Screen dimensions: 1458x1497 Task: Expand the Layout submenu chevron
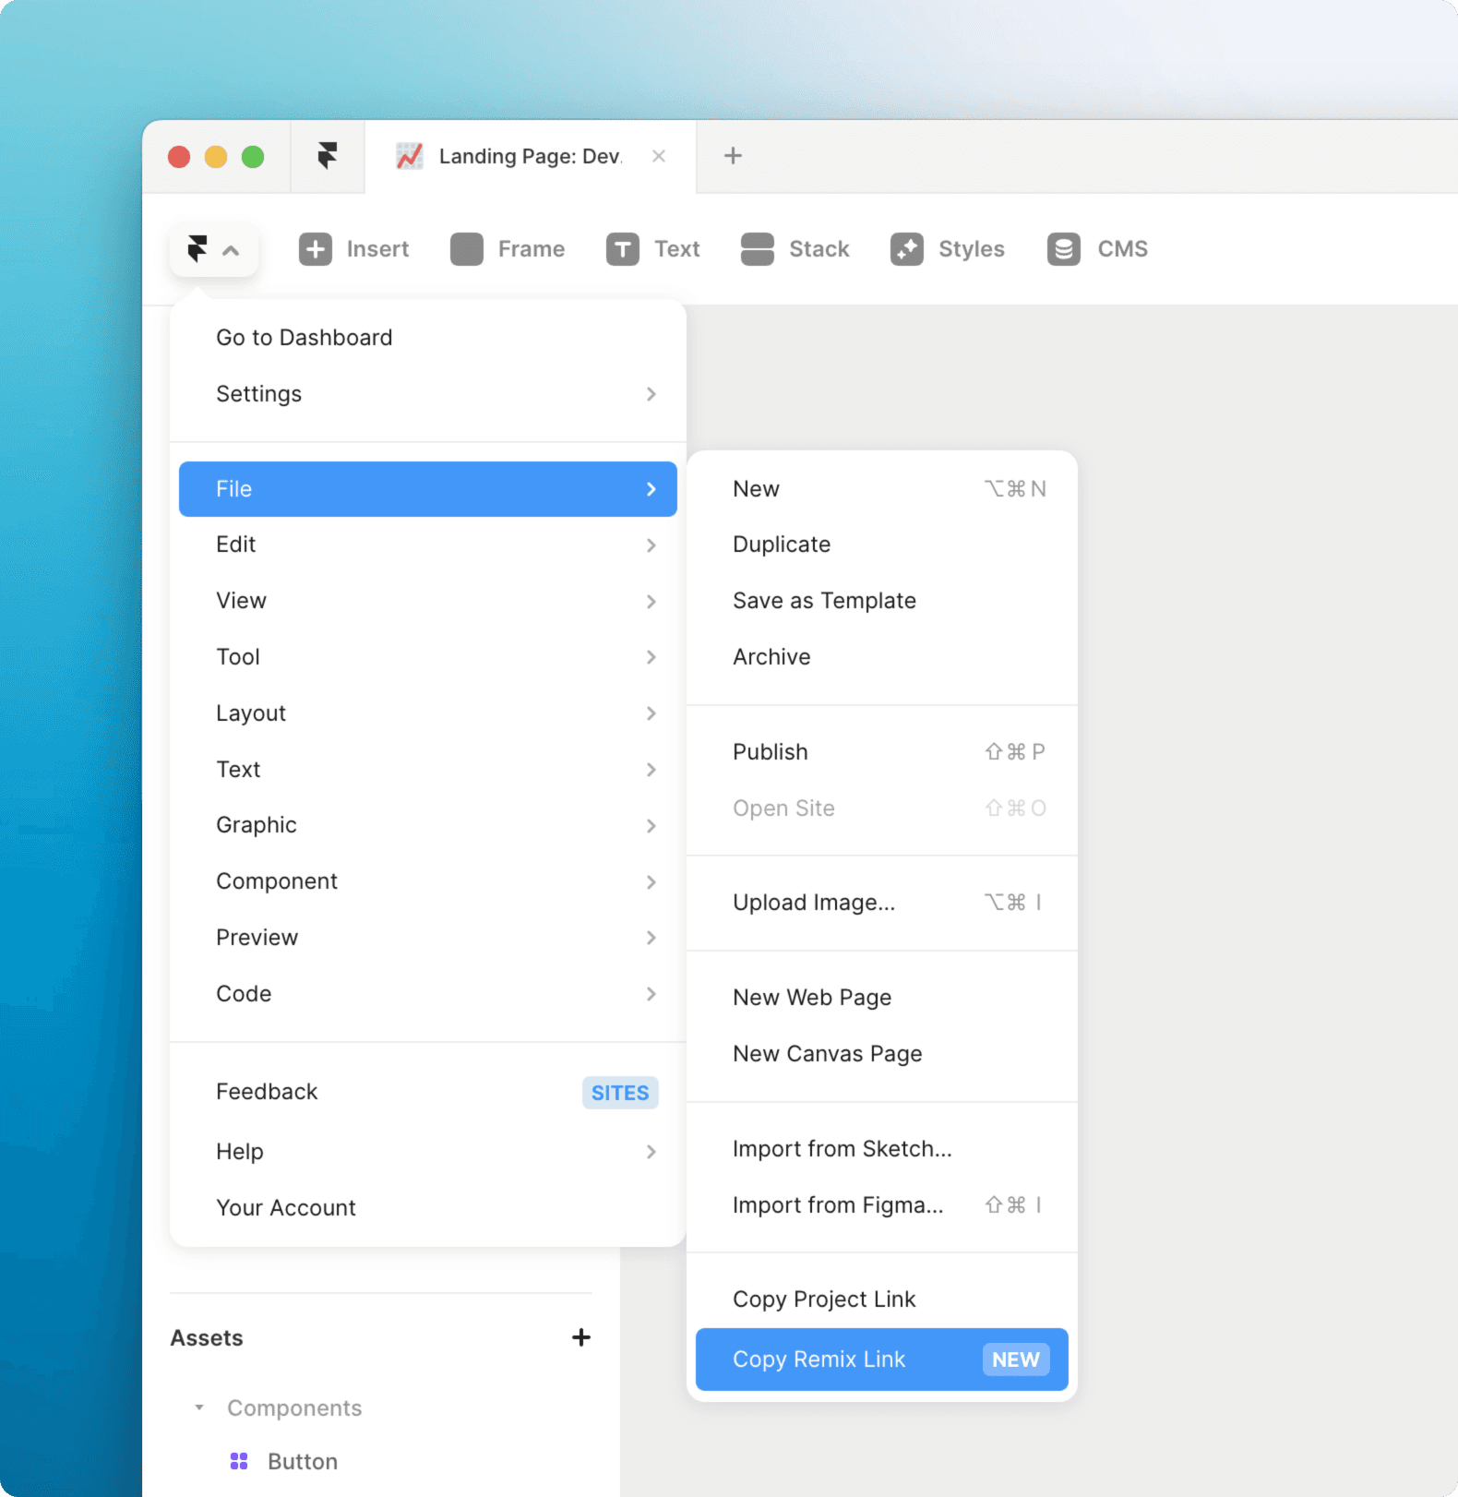coord(651,713)
